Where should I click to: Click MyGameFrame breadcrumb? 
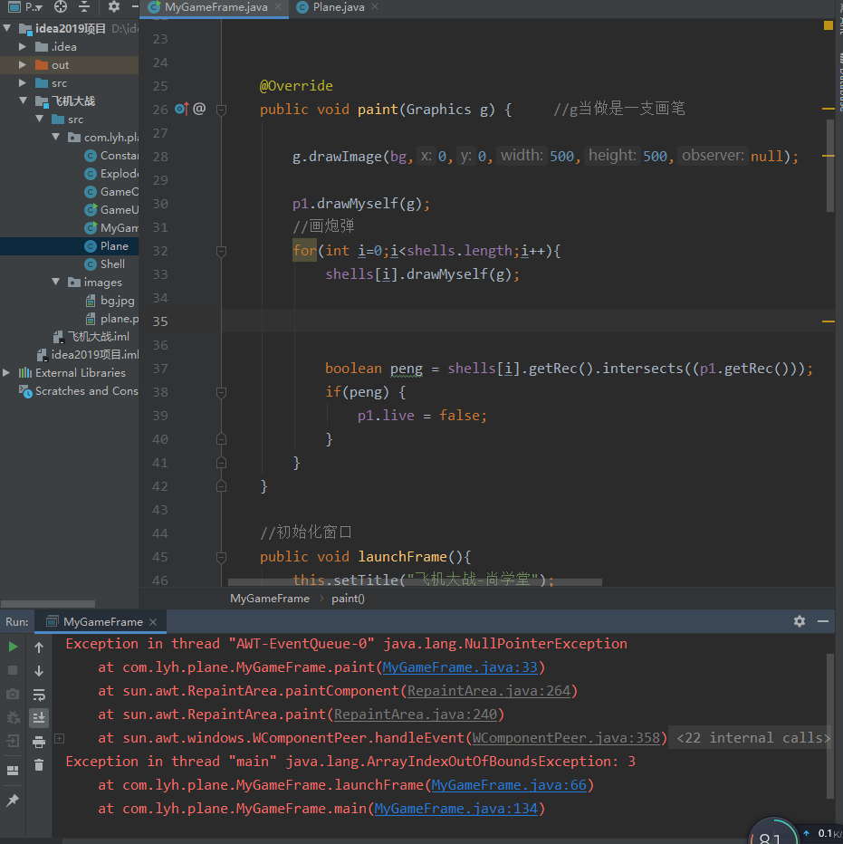pyautogui.click(x=270, y=599)
